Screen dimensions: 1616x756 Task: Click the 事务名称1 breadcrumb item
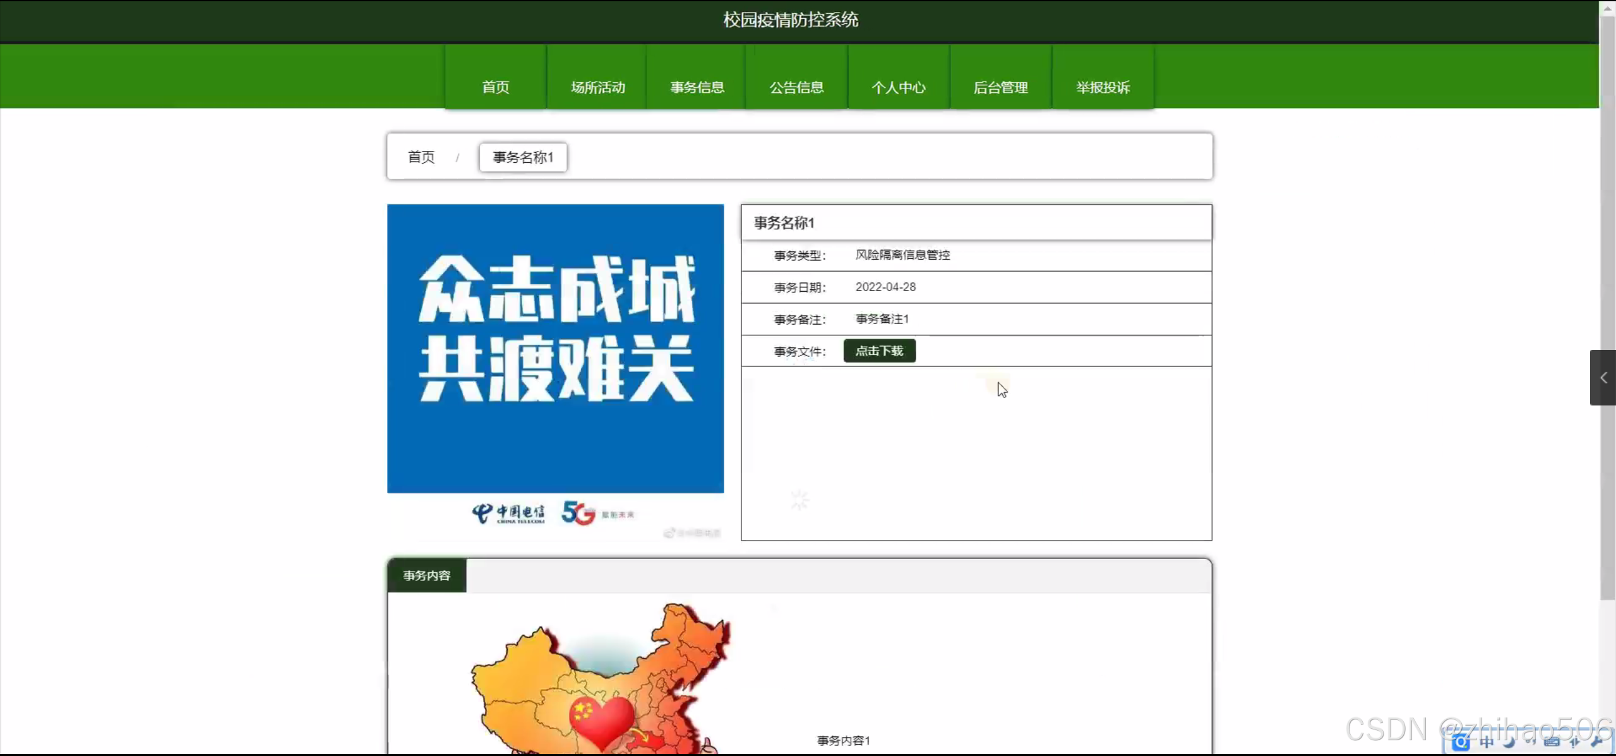pyautogui.click(x=523, y=157)
